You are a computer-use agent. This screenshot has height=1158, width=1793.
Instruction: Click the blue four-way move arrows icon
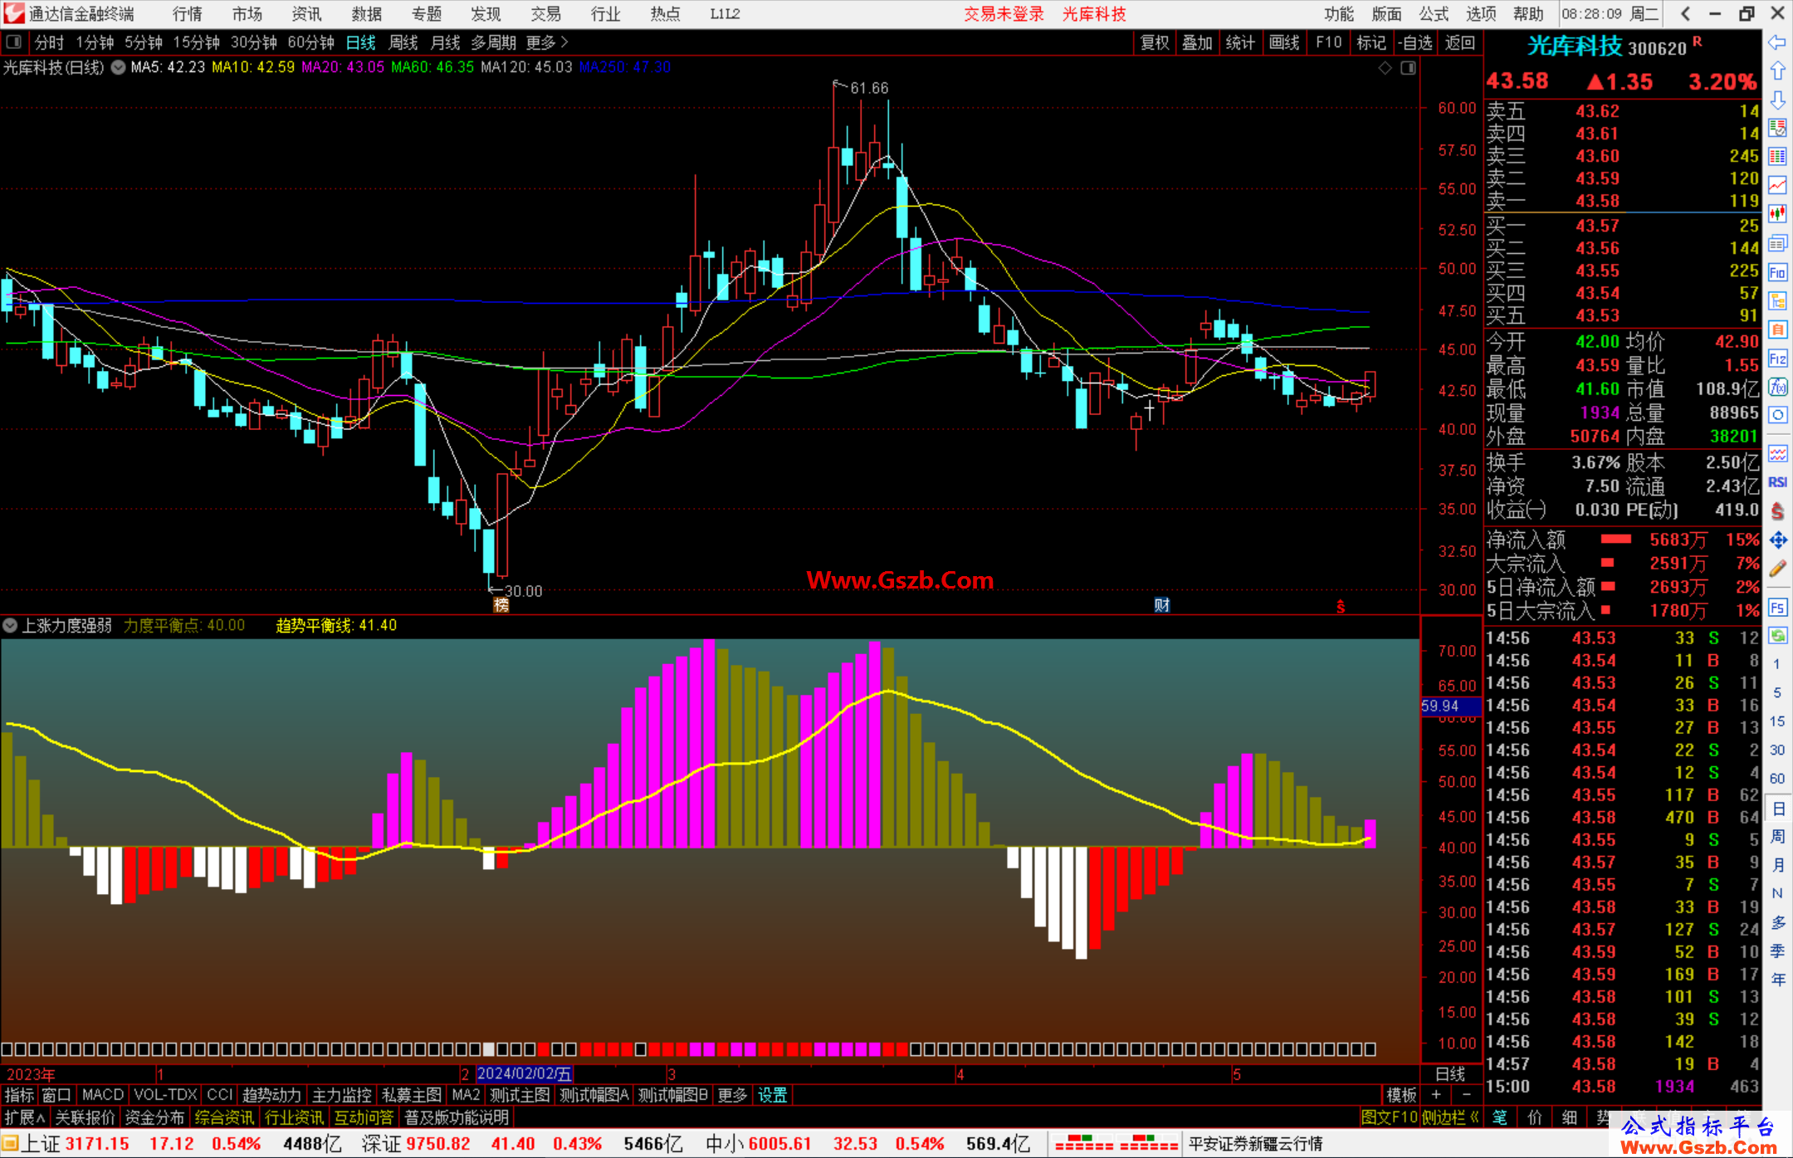[x=1777, y=540]
